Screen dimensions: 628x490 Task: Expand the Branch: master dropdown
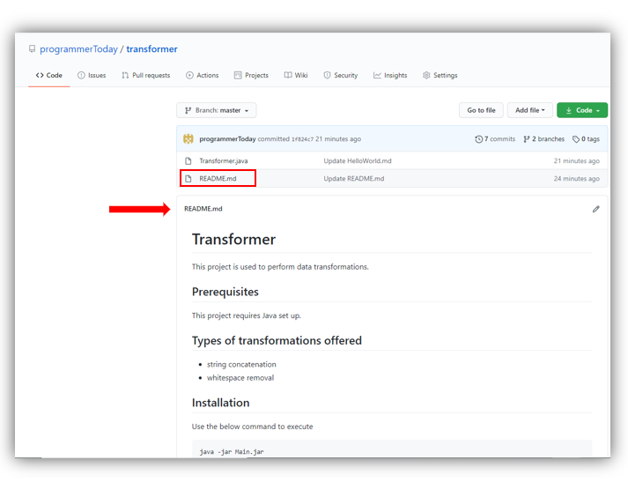217,110
